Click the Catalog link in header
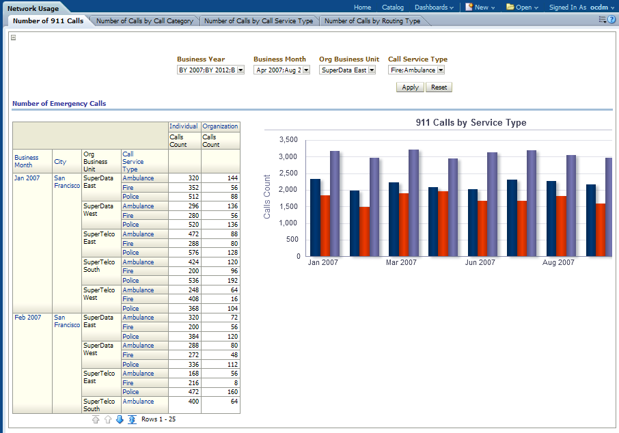Screen dimensions: 619x433 tap(393, 7)
